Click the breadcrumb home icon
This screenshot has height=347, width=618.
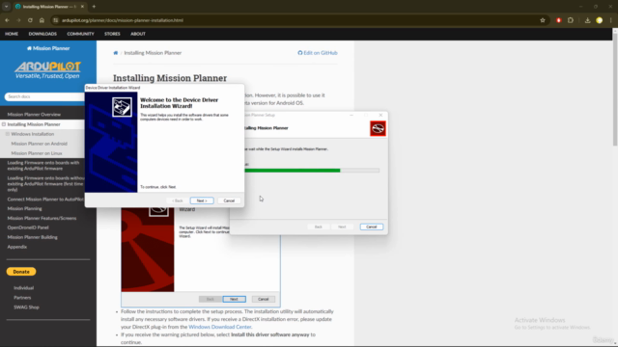pos(116,53)
